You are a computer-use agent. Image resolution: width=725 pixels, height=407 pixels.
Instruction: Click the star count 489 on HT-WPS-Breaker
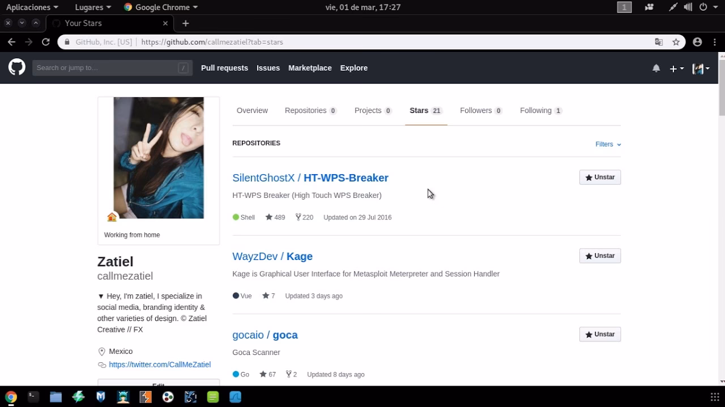click(x=275, y=217)
